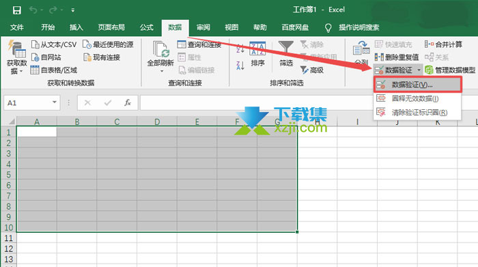Click 查询和连接 button

point(199,44)
